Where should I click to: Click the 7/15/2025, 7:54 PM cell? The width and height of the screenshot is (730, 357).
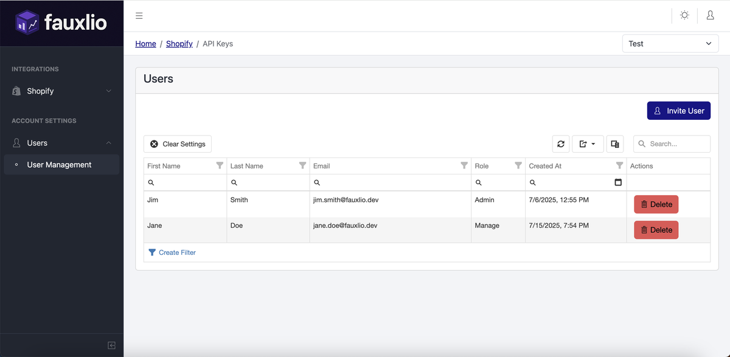pos(575,230)
